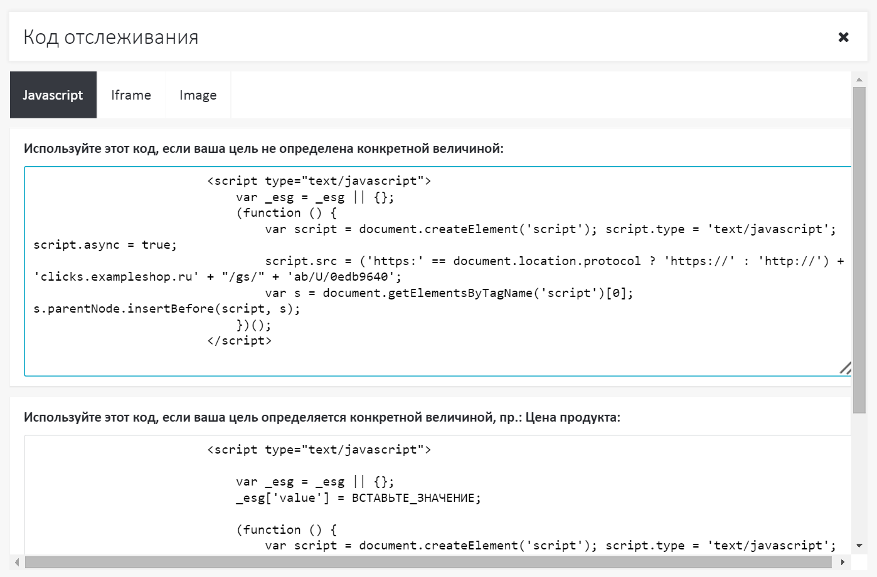Close the Код отслеживания dialog
Image resolution: width=877 pixels, height=577 pixels.
843,38
